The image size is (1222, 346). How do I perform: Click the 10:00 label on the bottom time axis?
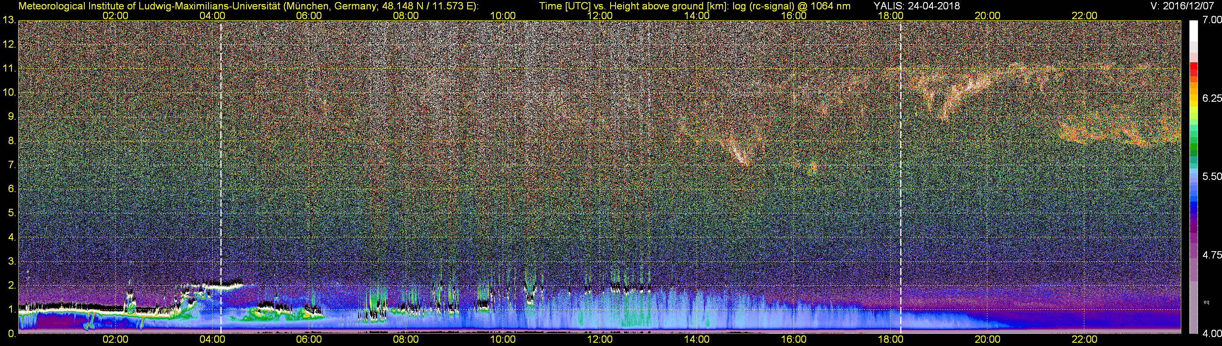tap(503, 339)
